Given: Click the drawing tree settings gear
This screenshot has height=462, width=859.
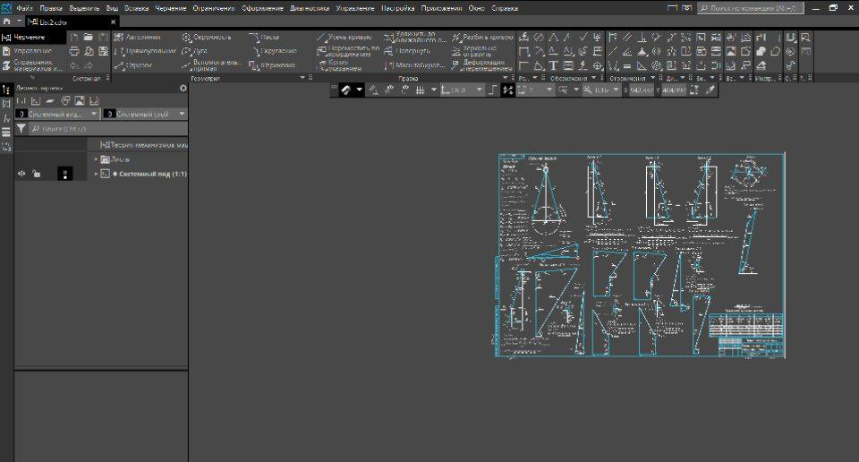Looking at the screenshot, I should (x=183, y=89).
